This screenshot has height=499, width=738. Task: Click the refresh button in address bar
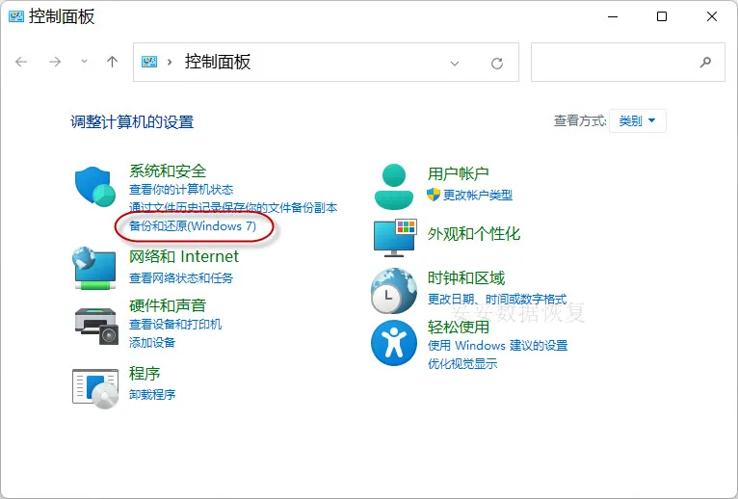click(x=497, y=63)
